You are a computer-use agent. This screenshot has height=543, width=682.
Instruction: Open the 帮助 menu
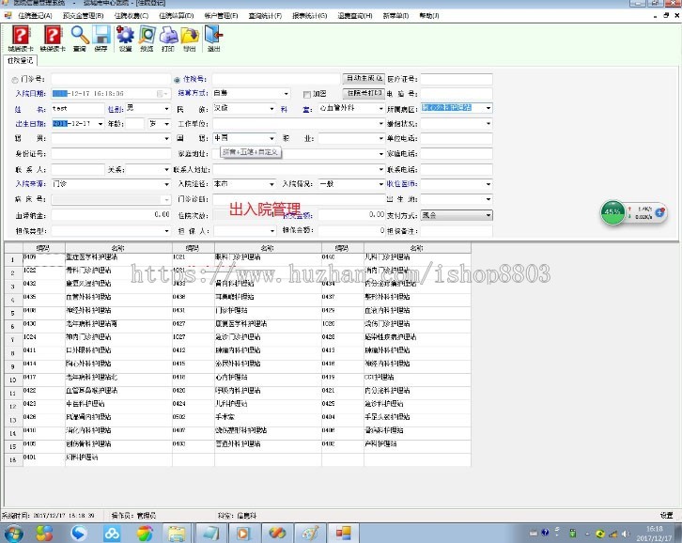point(427,16)
